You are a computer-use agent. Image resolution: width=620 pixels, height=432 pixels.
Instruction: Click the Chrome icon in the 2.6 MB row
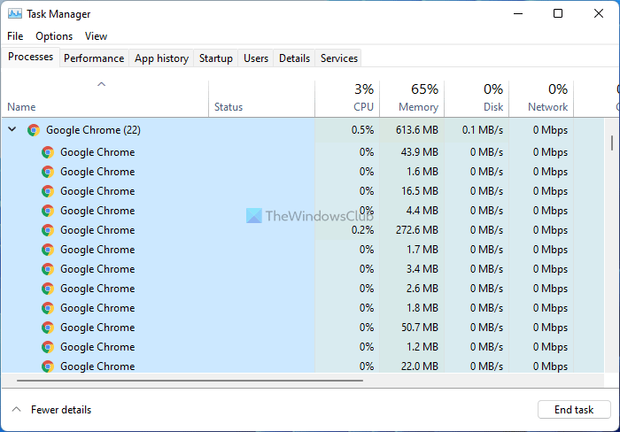pyautogui.click(x=48, y=289)
